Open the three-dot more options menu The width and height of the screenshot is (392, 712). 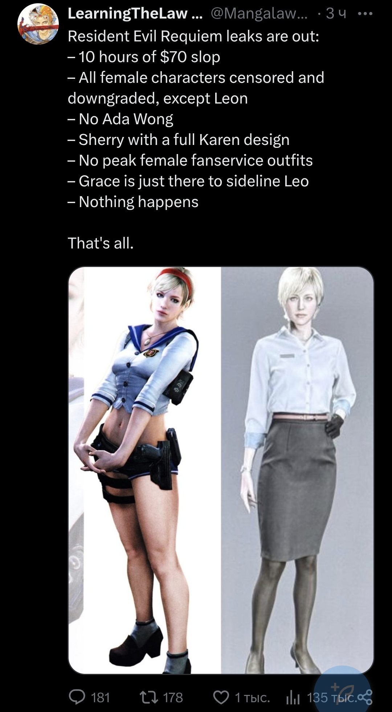point(365,14)
